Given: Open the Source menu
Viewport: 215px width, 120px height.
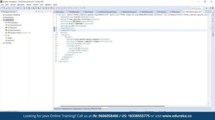Looking at the screenshot, I should [x=13, y=5].
